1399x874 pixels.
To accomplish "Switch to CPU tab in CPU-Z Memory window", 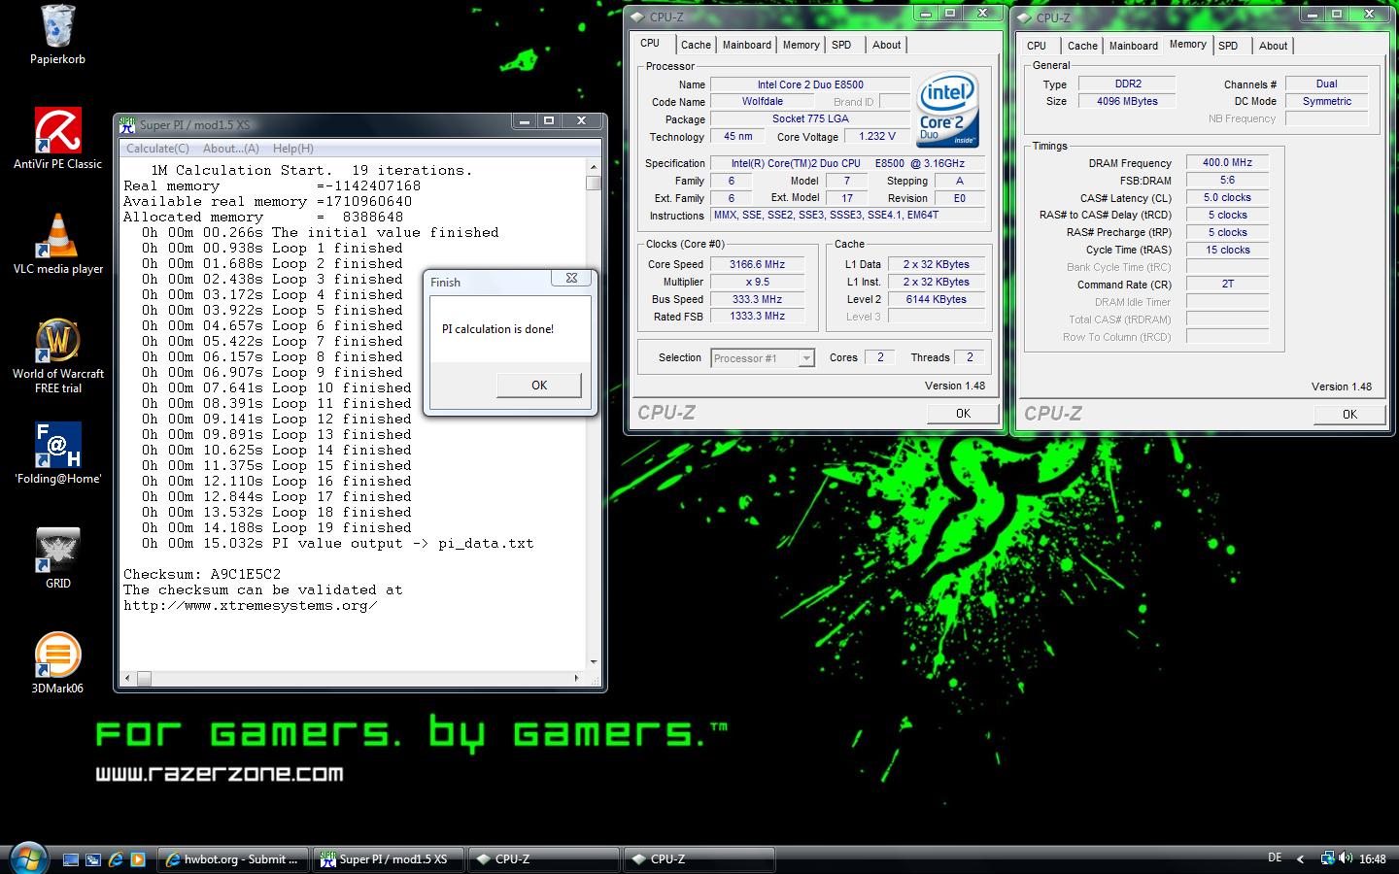I will (1037, 46).
